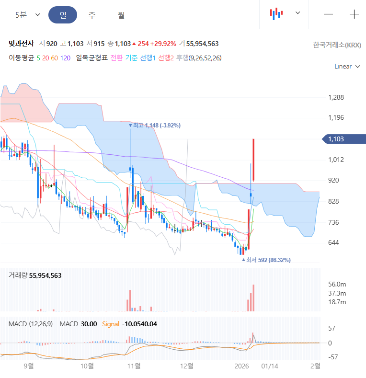The width and height of the screenshot is (366, 378).
Task: Toggle the 120-day moving average
Action: pos(65,58)
